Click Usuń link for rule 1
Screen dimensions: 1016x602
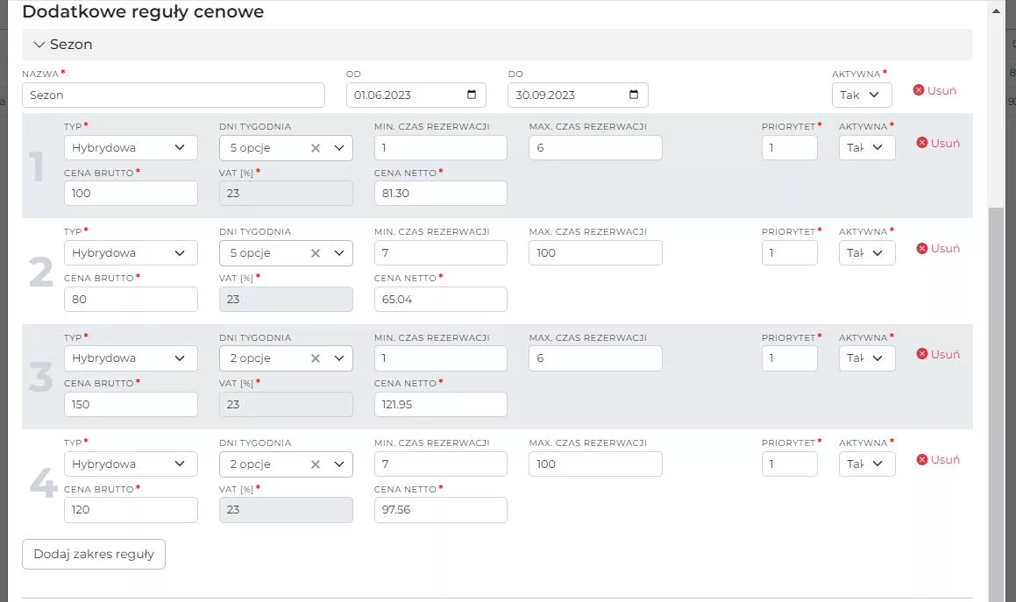[x=938, y=143]
